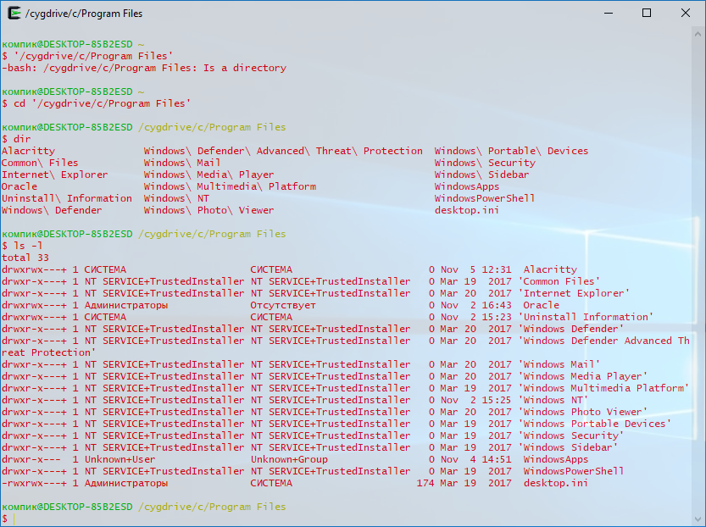Minimize the Cygwin terminal window

coord(608,14)
